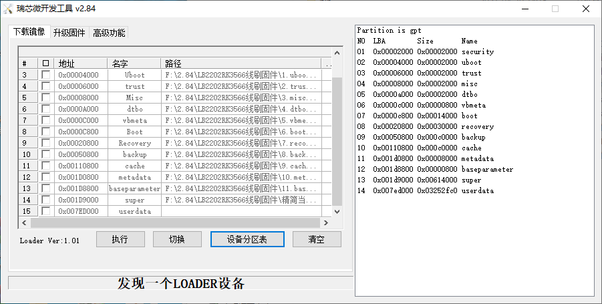Click the address cell 0x007ED000

(81, 211)
